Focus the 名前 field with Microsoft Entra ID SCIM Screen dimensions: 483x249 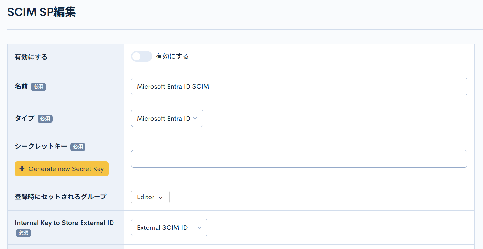pos(299,86)
